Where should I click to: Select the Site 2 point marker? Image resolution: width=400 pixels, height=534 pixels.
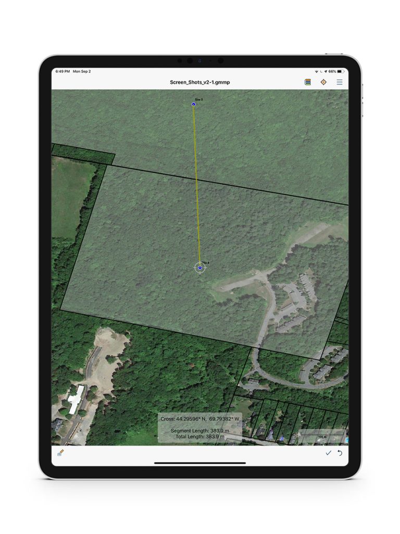click(194, 104)
